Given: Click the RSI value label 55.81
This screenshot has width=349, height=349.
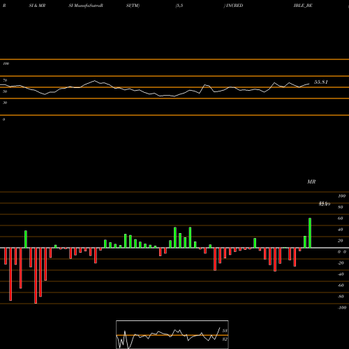Looking at the screenshot, I should tap(321, 82).
